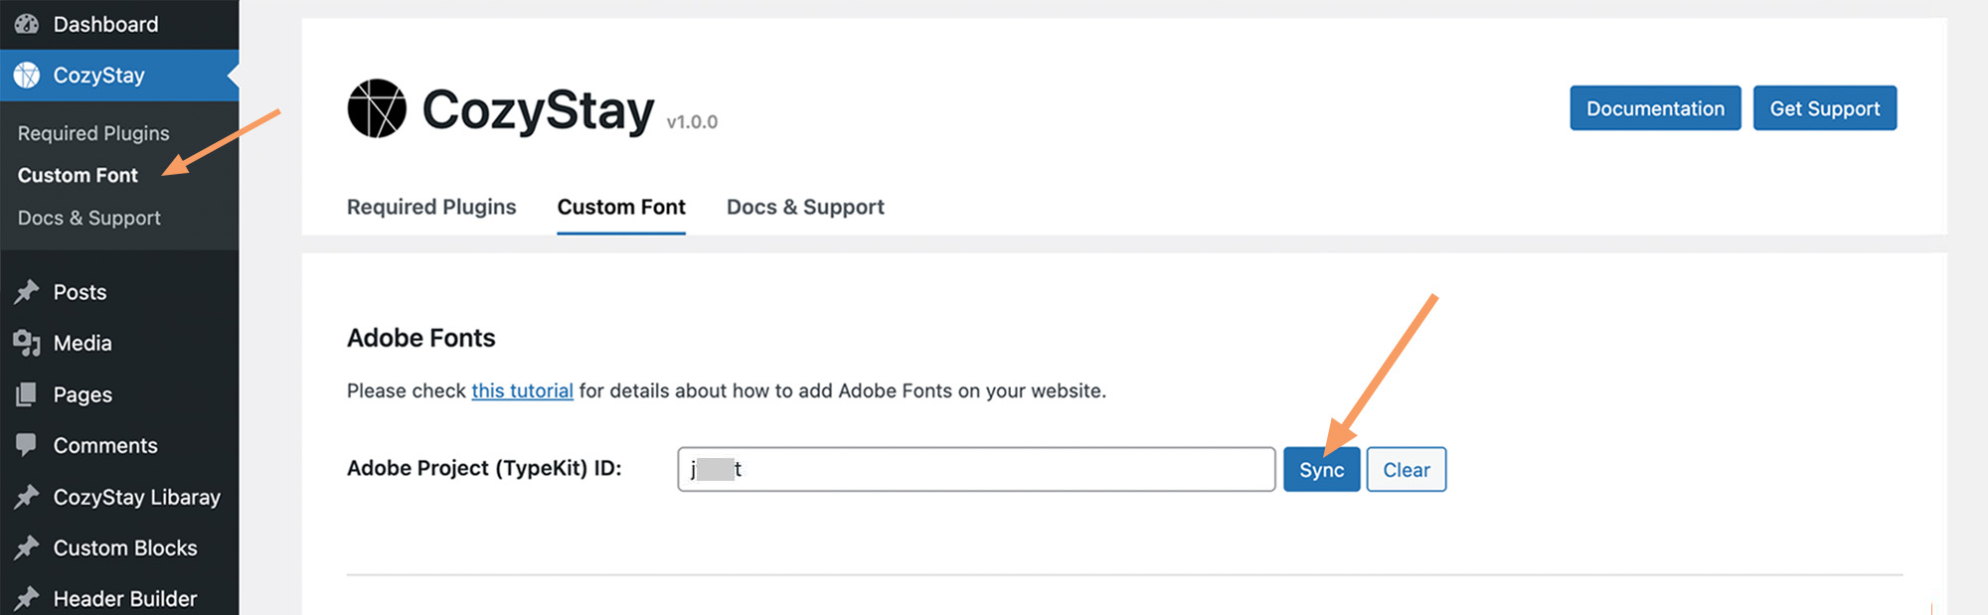Switch to Custom Font tab
Viewport: 1988px width, 615px height.
[x=621, y=207]
